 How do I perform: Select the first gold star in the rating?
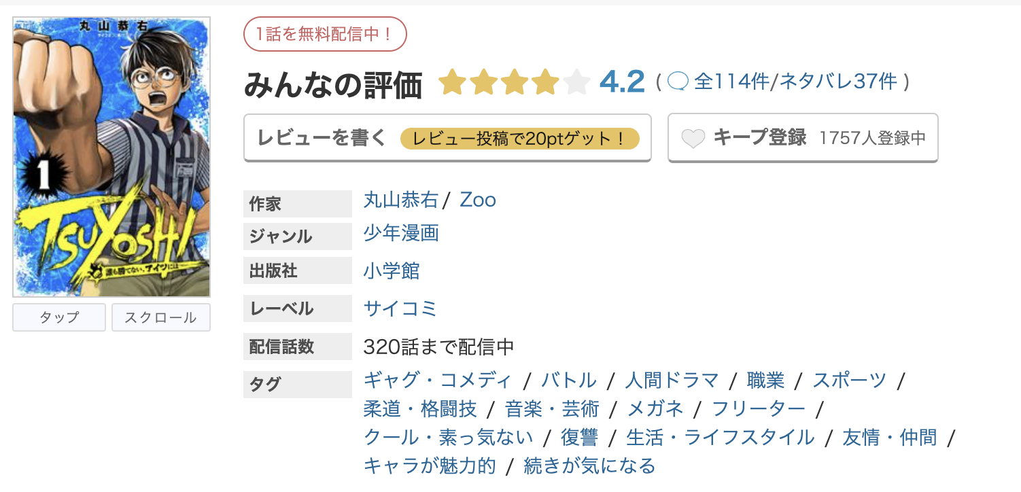(x=453, y=82)
